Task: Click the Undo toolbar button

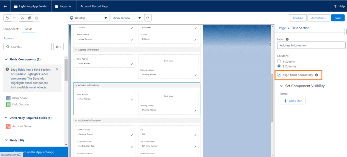Action: point(7,18)
